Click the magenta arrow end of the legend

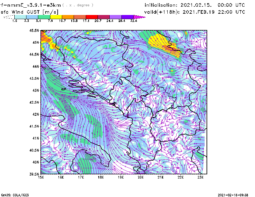[139, 17]
